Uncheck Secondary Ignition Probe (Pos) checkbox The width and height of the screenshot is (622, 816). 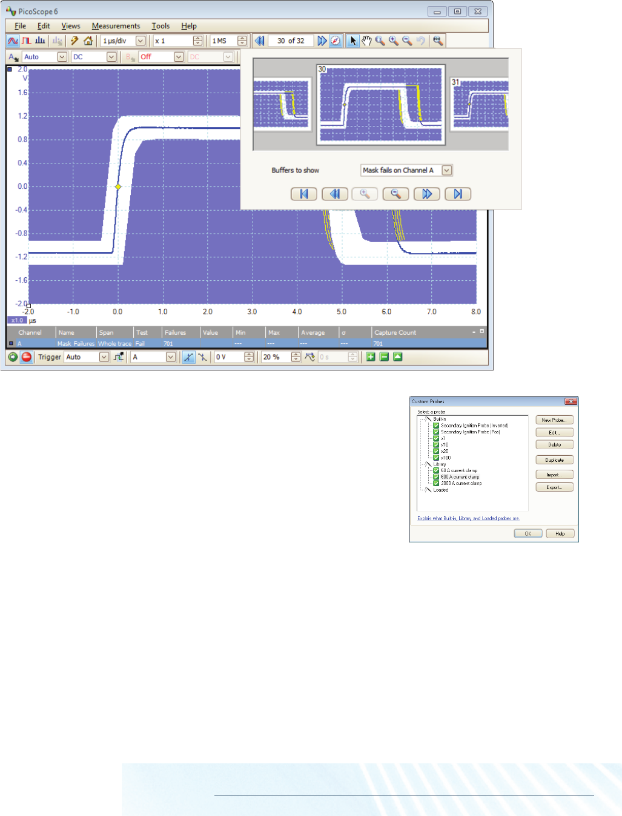[x=436, y=432]
